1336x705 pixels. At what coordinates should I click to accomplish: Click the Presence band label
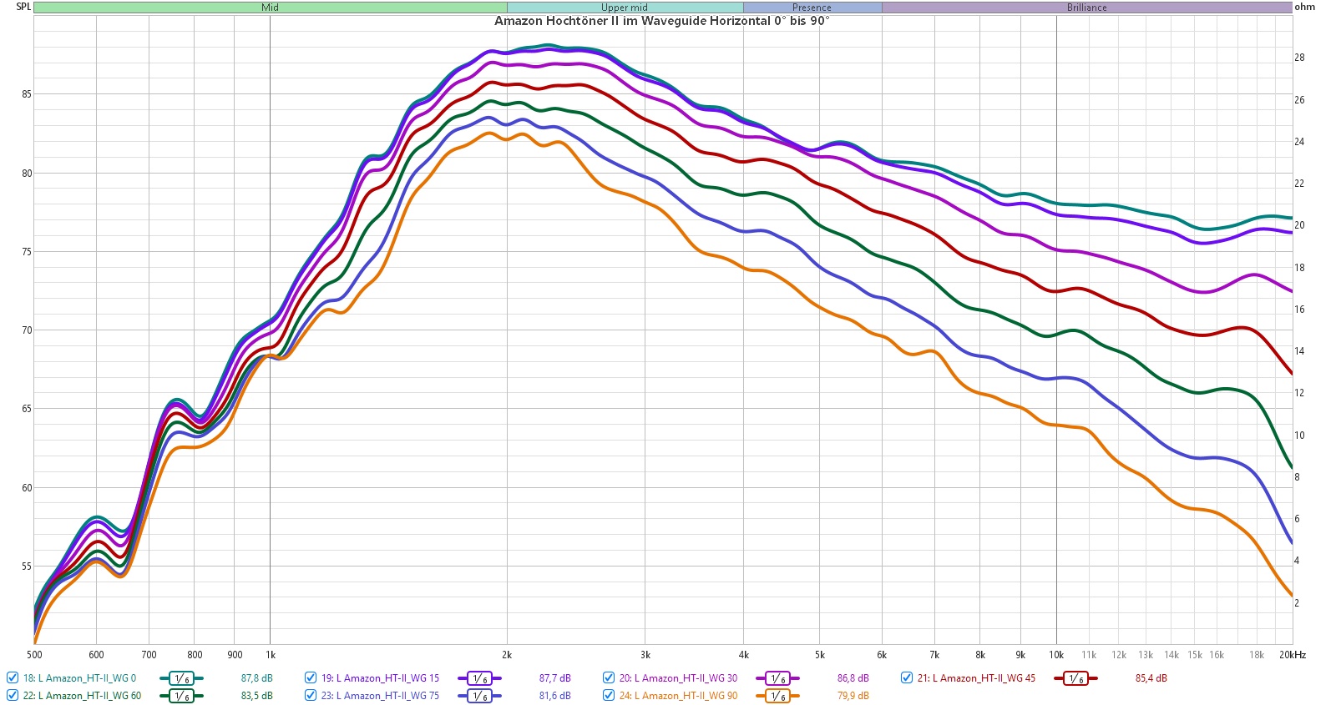click(x=812, y=8)
